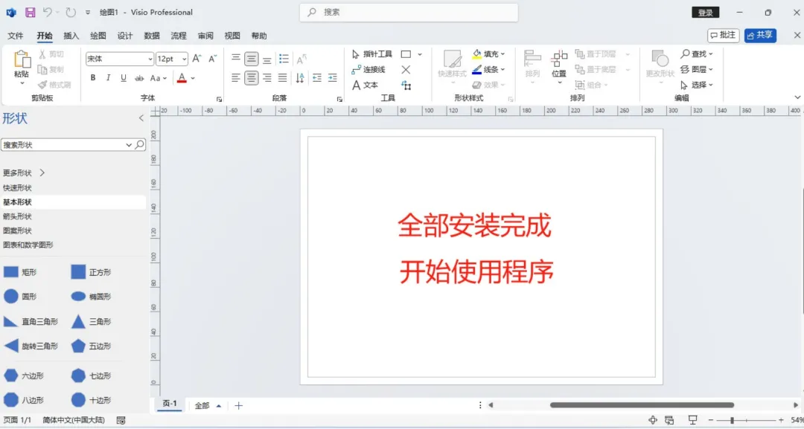This screenshot has width=804, height=429.
Task: Switch to the 数据 ribbon tab
Action: point(152,36)
